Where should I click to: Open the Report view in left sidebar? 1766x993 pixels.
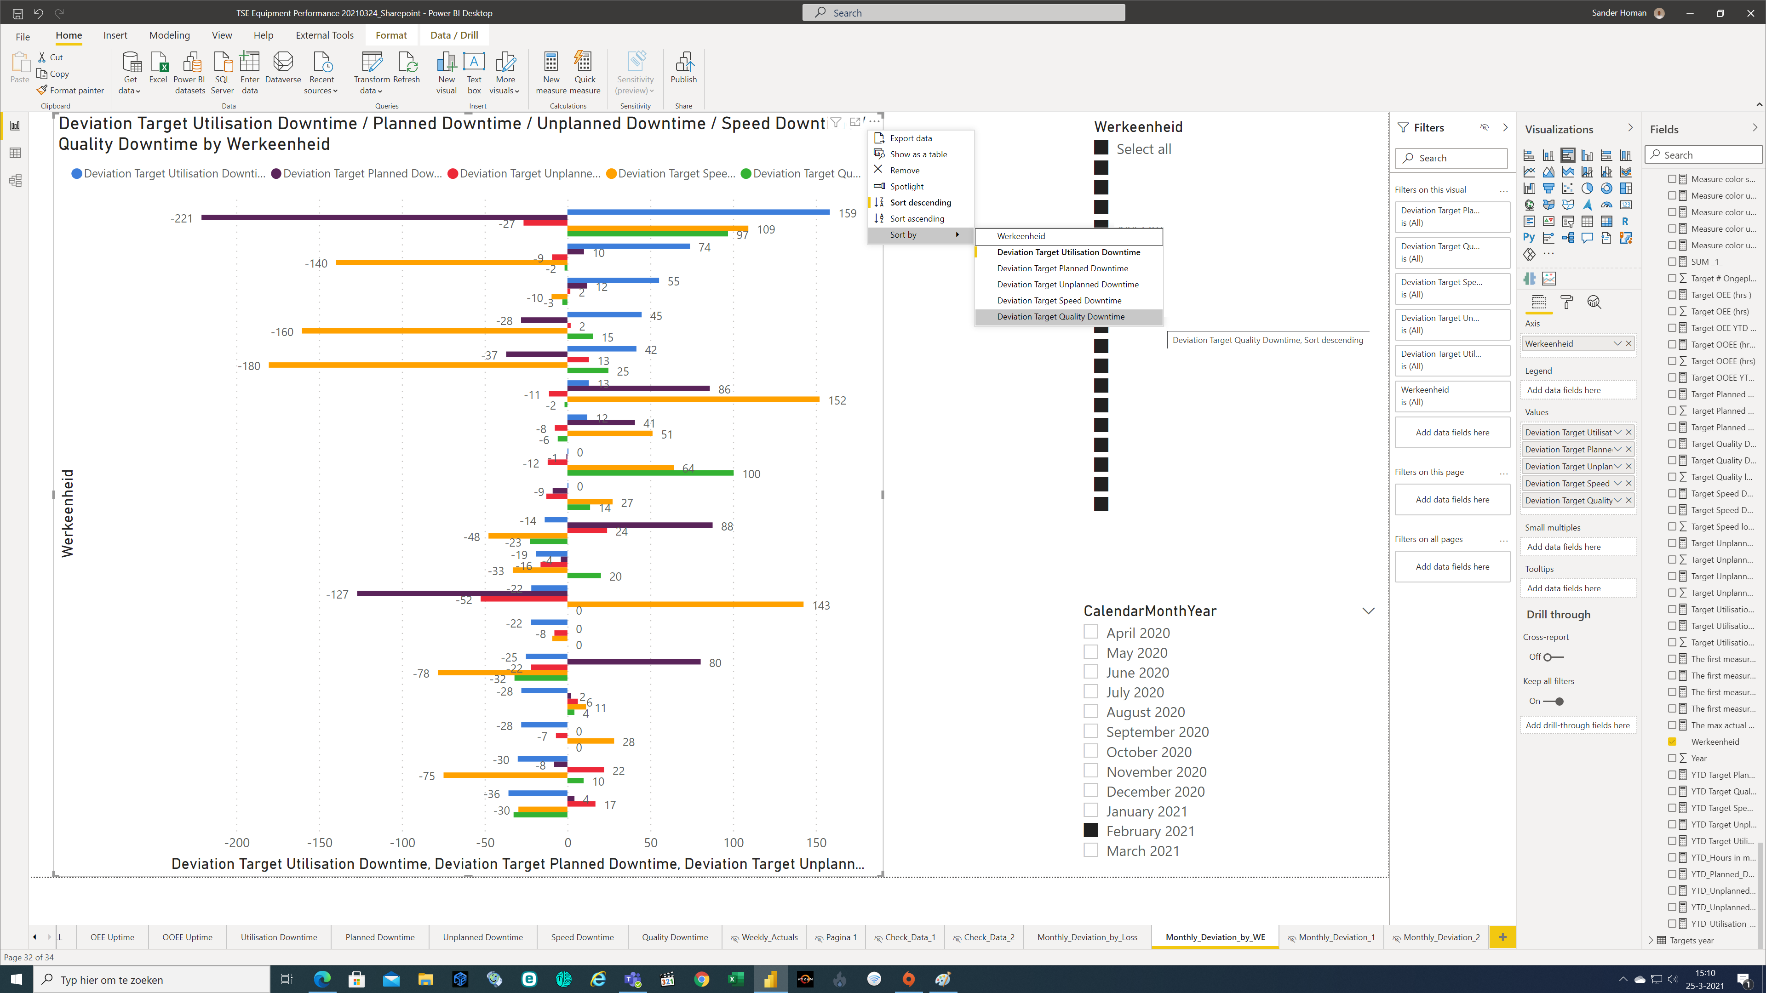(15, 126)
